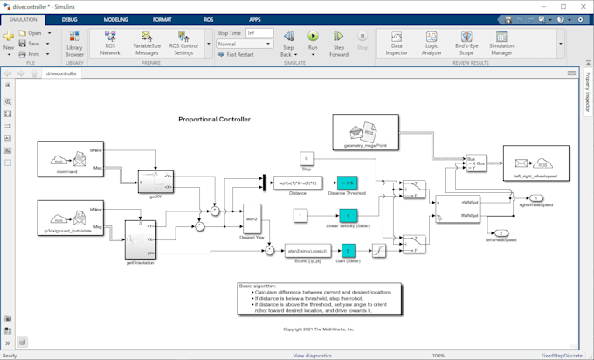Select the Desired Yaw atan2 block

pos(252,219)
